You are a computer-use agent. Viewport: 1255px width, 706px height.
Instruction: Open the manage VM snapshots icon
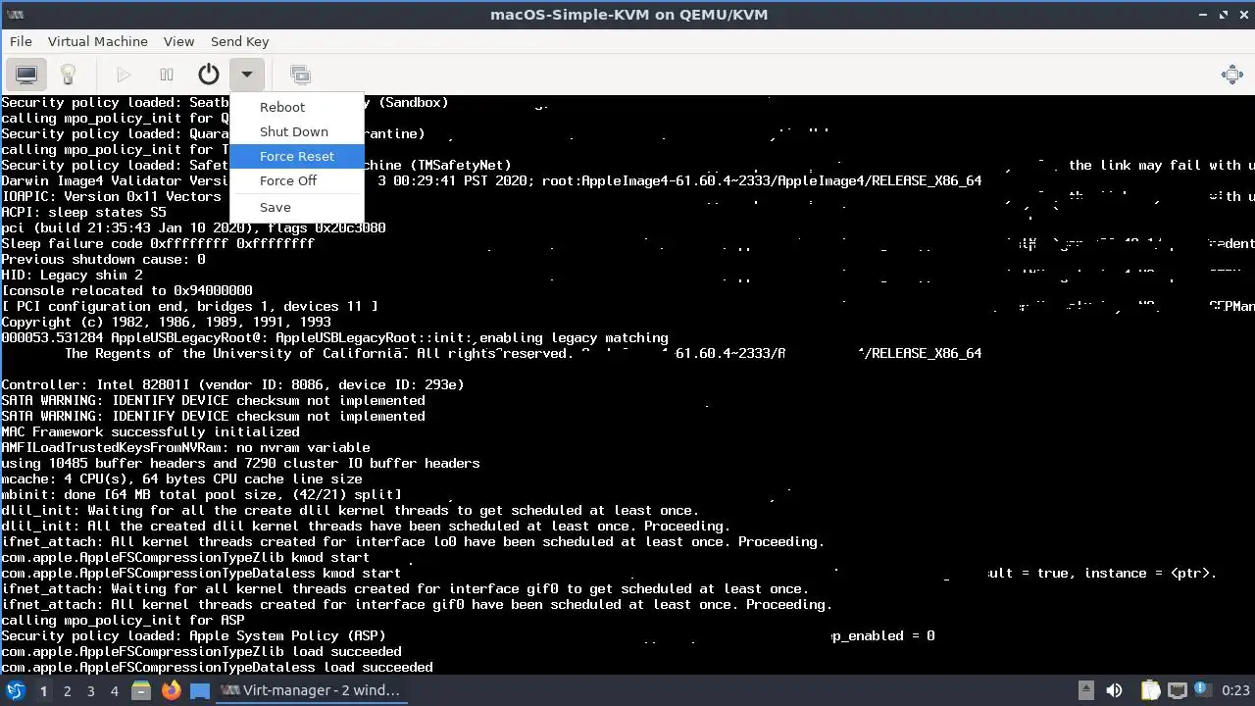300,75
